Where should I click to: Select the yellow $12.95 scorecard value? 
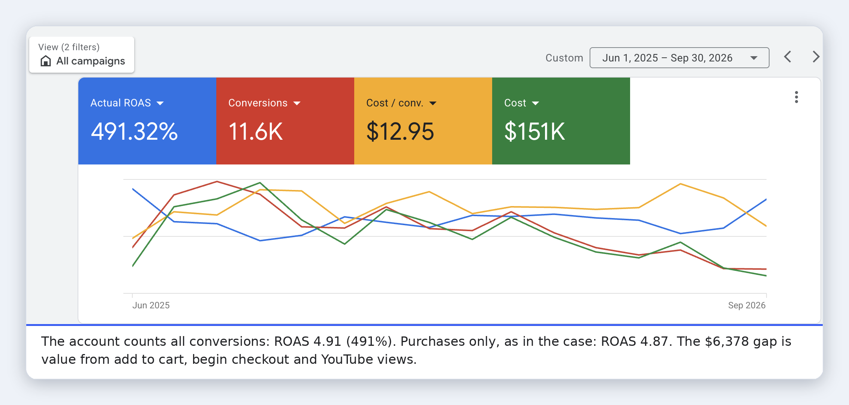(400, 132)
